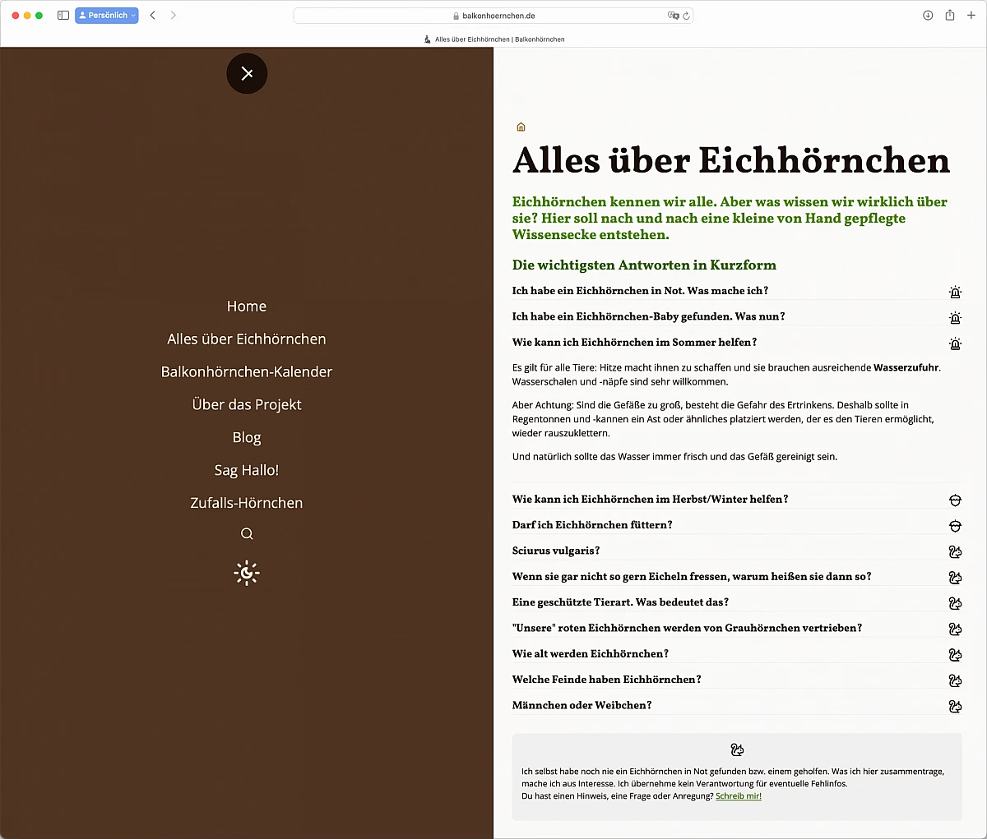Expand the 'Sciurus vulgaris?' question

(556, 551)
